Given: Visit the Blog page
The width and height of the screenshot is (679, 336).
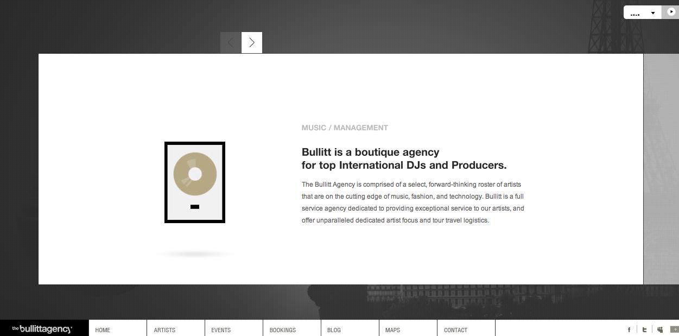Looking at the screenshot, I should coord(334,330).
